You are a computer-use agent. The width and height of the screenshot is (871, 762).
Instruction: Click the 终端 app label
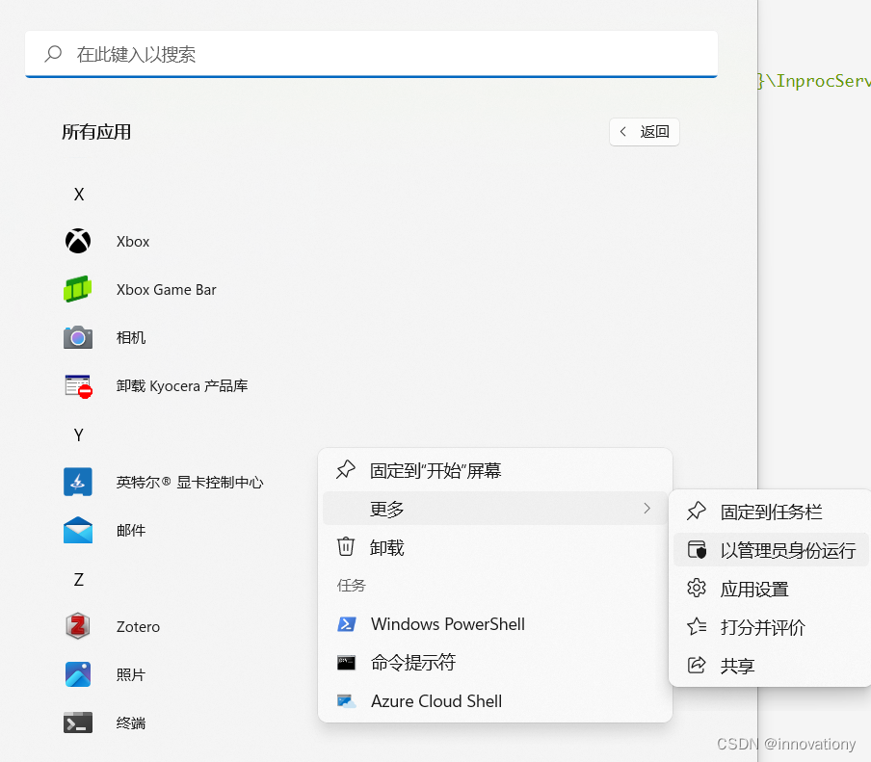(131, 723)
